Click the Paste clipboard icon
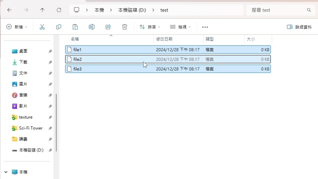Viewport: 318px width, 179px height. [x=75, y=27]
